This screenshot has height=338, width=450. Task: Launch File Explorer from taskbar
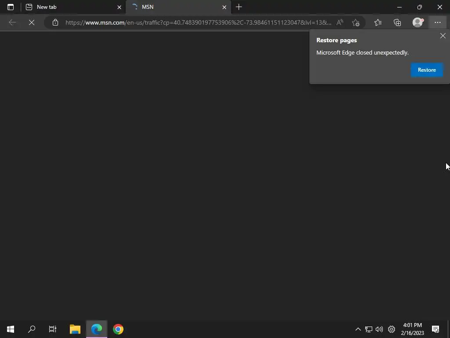(x=75, y=329)
